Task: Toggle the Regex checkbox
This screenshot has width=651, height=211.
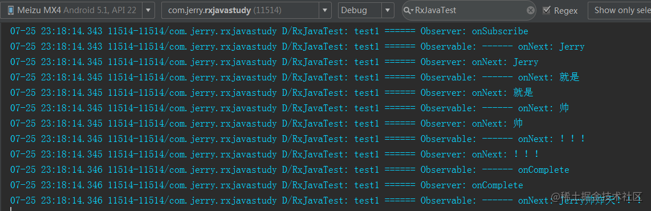Action: point(547,10)
